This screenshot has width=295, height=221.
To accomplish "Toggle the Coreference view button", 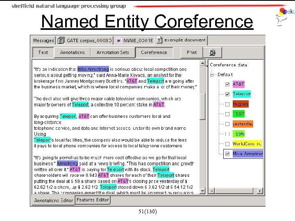I will click(x=154, y=52).
